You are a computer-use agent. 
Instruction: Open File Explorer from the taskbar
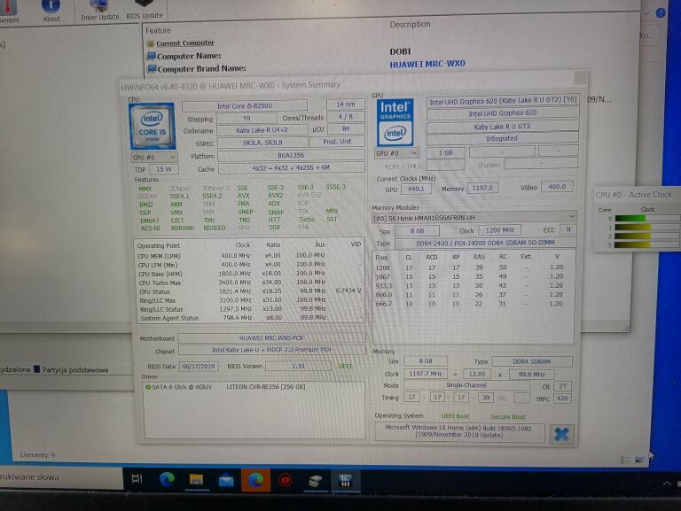point(196,479)
